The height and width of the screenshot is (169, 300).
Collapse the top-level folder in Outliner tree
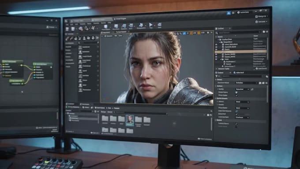tap(218, 39)
